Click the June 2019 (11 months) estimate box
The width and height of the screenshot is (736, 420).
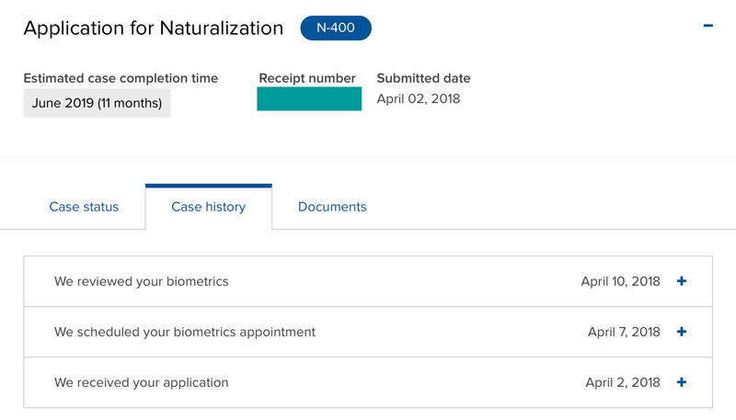pos(97,103)
